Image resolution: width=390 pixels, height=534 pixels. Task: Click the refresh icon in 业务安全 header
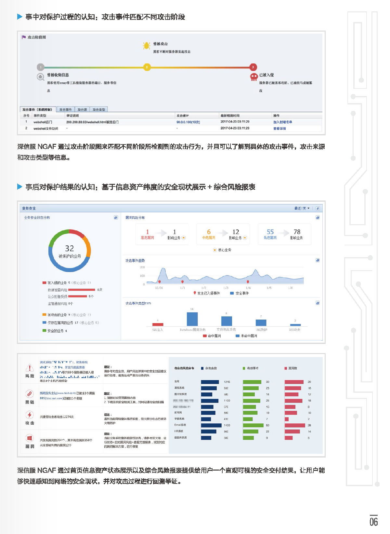318,208
